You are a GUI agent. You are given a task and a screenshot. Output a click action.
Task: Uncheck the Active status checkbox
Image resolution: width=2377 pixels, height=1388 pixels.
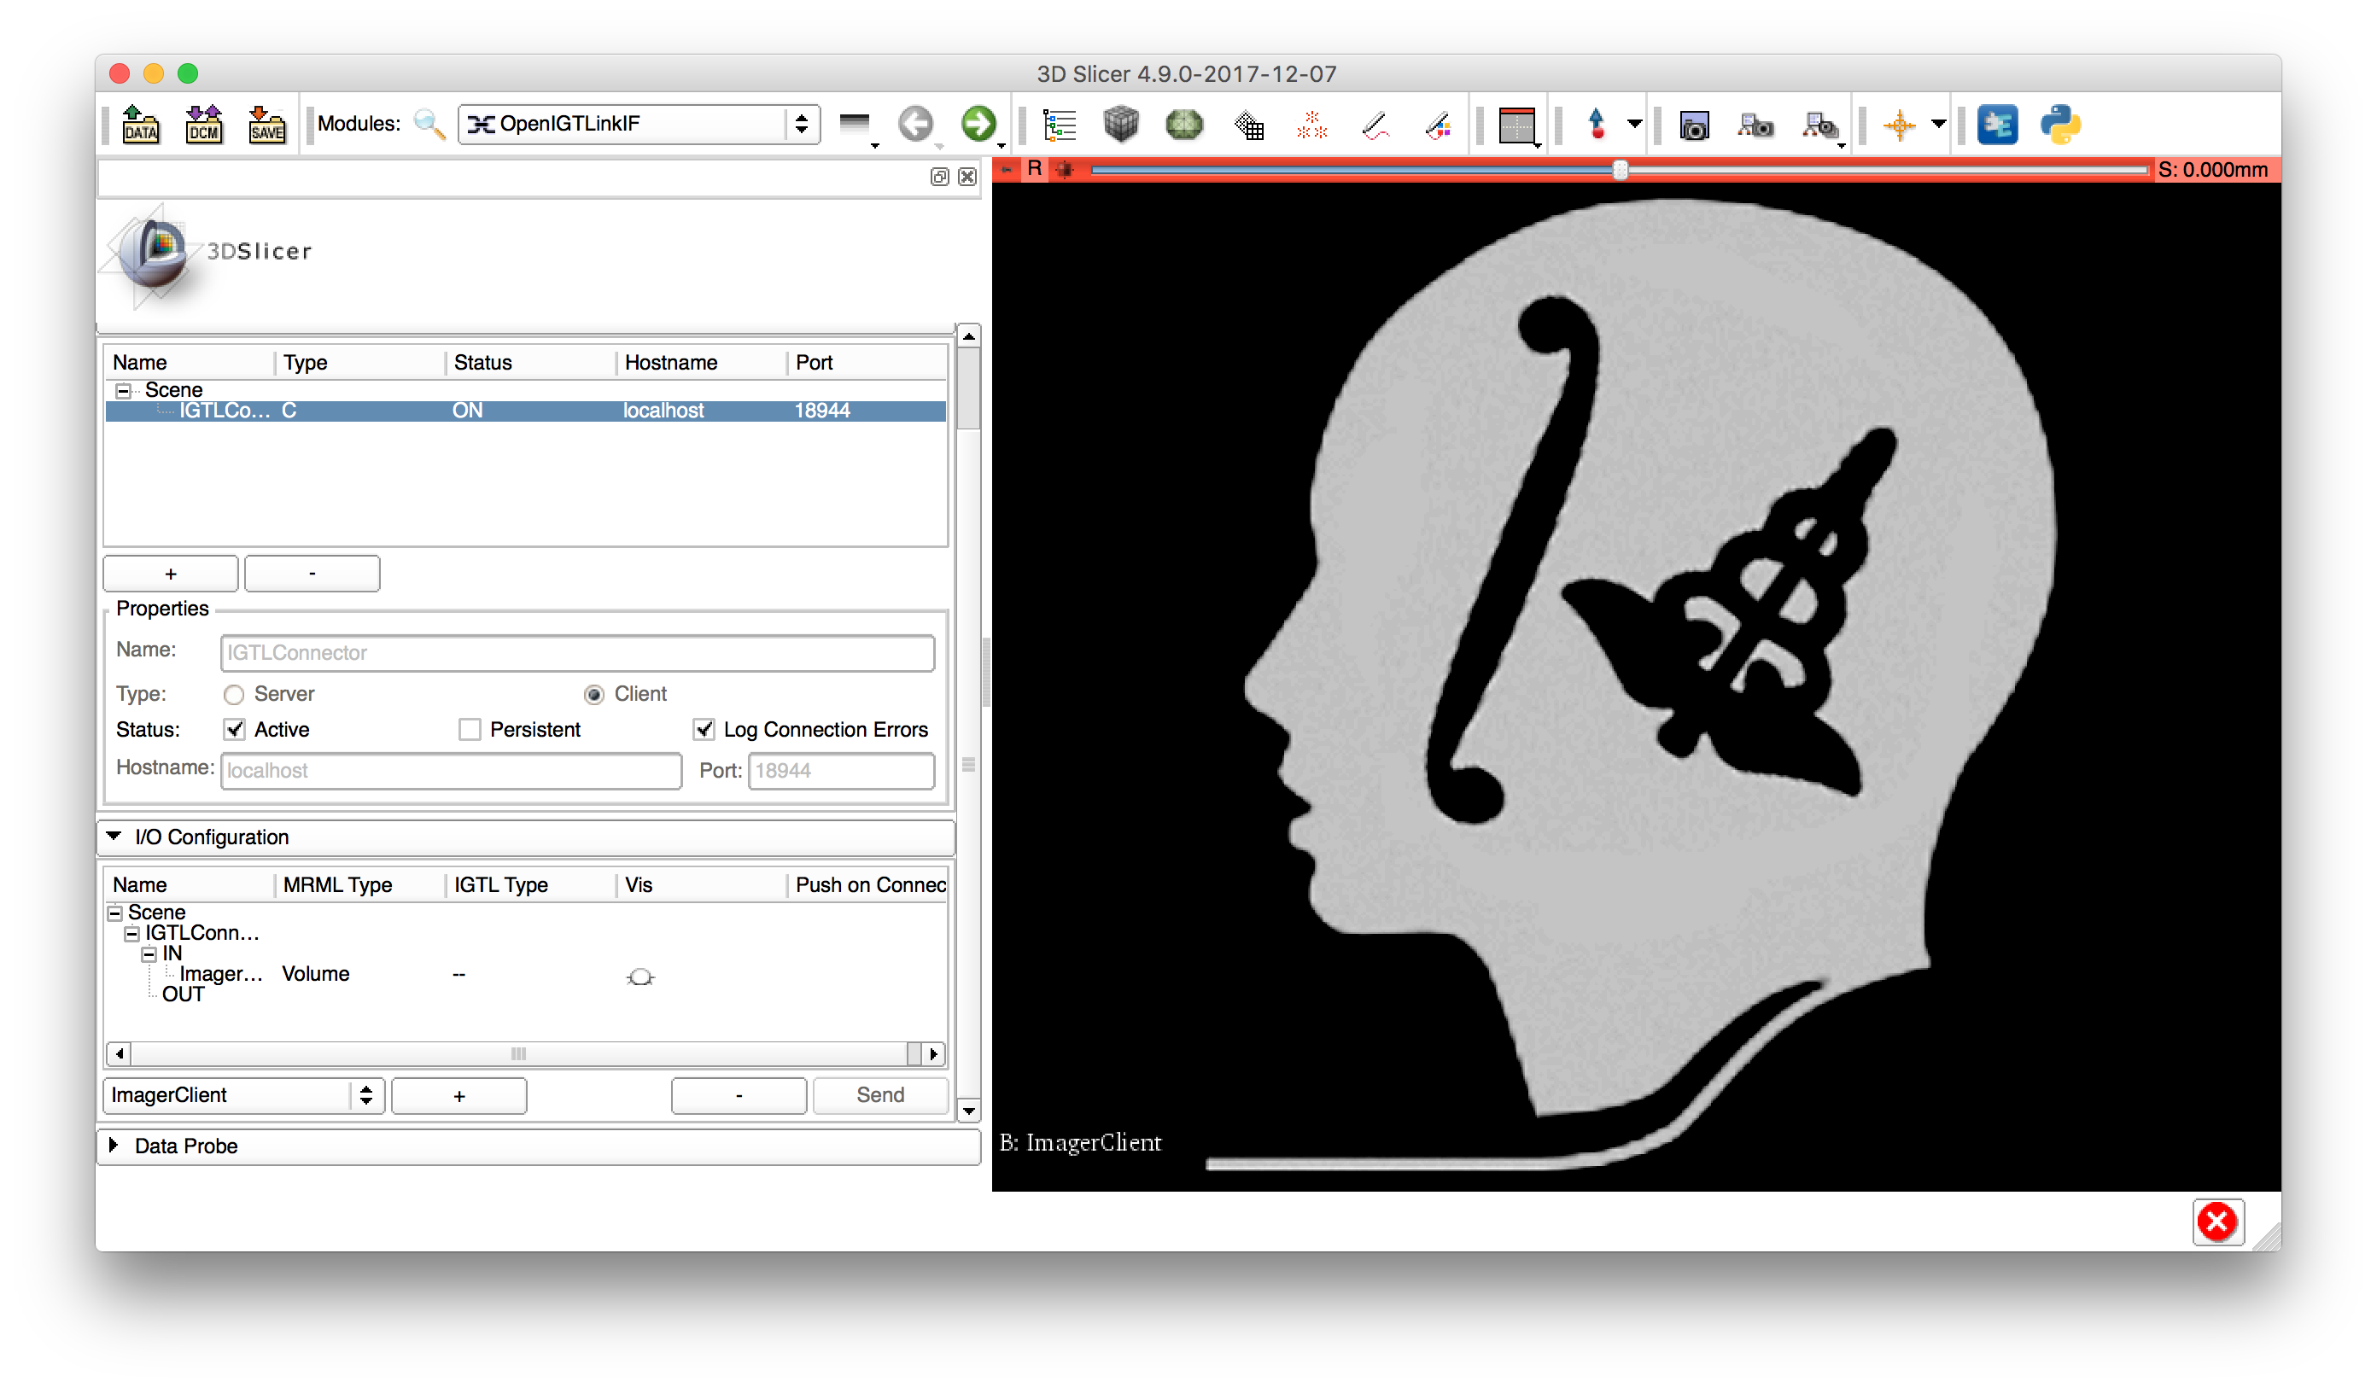(x=235, y=730)
